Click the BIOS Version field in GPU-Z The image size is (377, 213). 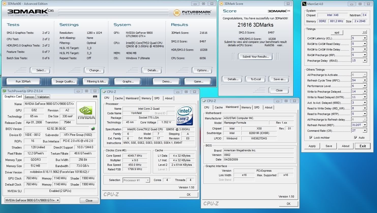click(x=57, y=129)
